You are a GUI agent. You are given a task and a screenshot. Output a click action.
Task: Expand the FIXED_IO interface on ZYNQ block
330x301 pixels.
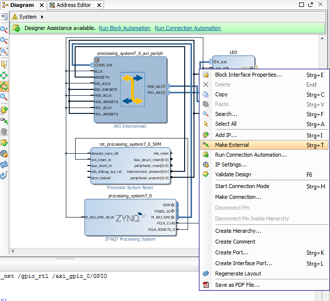tap(172, 211)
